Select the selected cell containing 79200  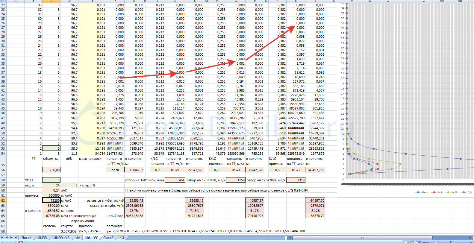click(52, 201)
